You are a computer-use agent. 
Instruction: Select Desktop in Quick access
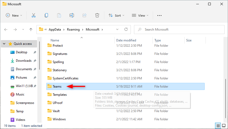pyautogui.click(x=21, y=52)
